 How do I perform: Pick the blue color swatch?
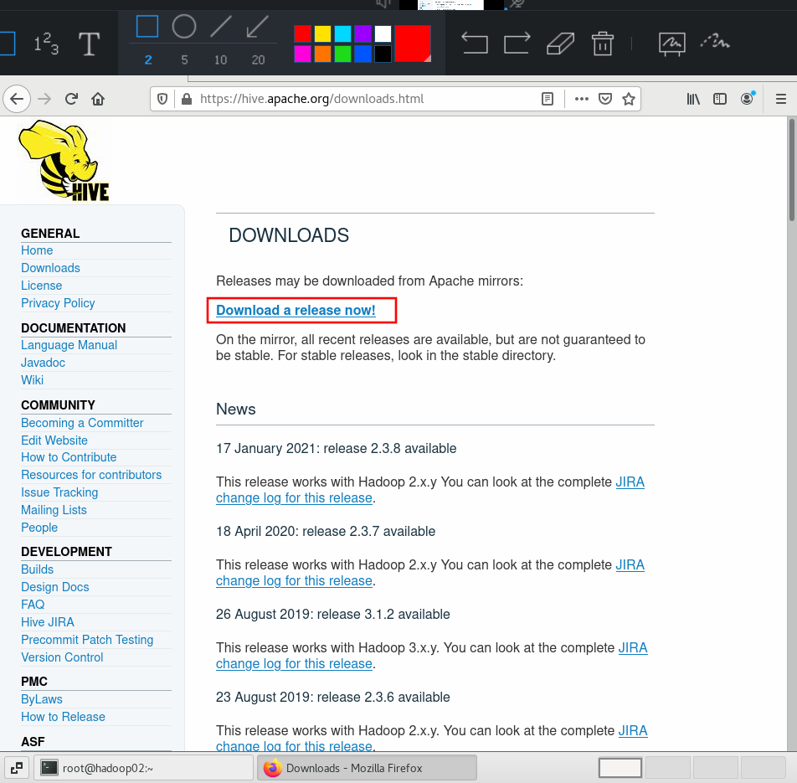pos(363,54)
